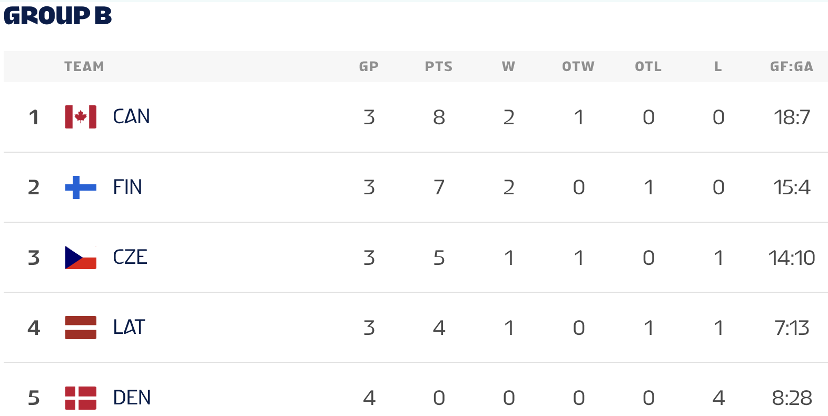Image resolution: width=828 pixels, height=416 pixels.
Task: Click the Latvia flag icon
Action: [81, 328]
